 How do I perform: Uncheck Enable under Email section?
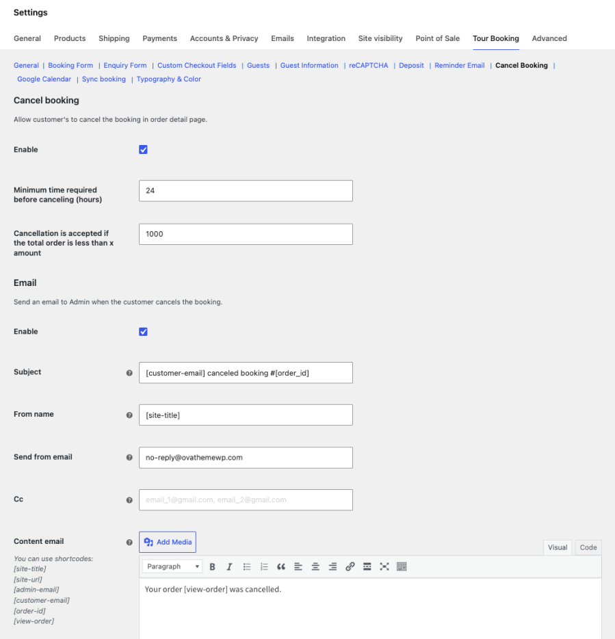click(x=143, y=332)
